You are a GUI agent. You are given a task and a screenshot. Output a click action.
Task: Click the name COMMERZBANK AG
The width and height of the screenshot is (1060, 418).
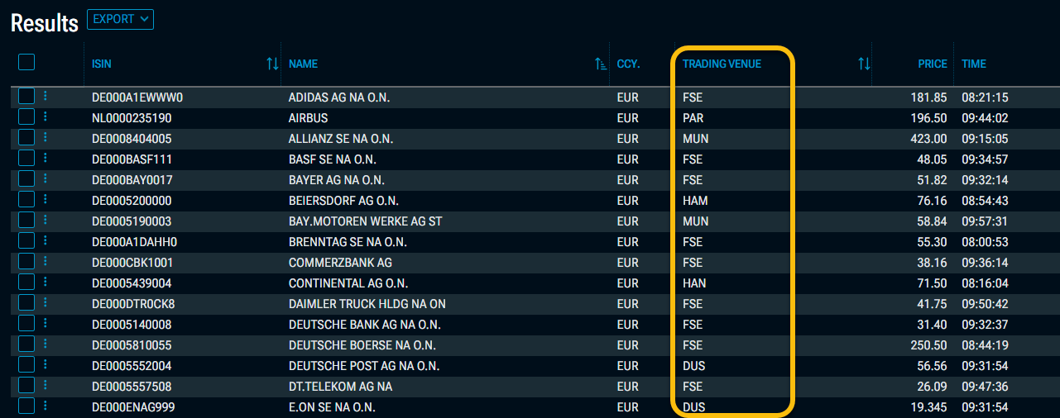pos(340,263)
